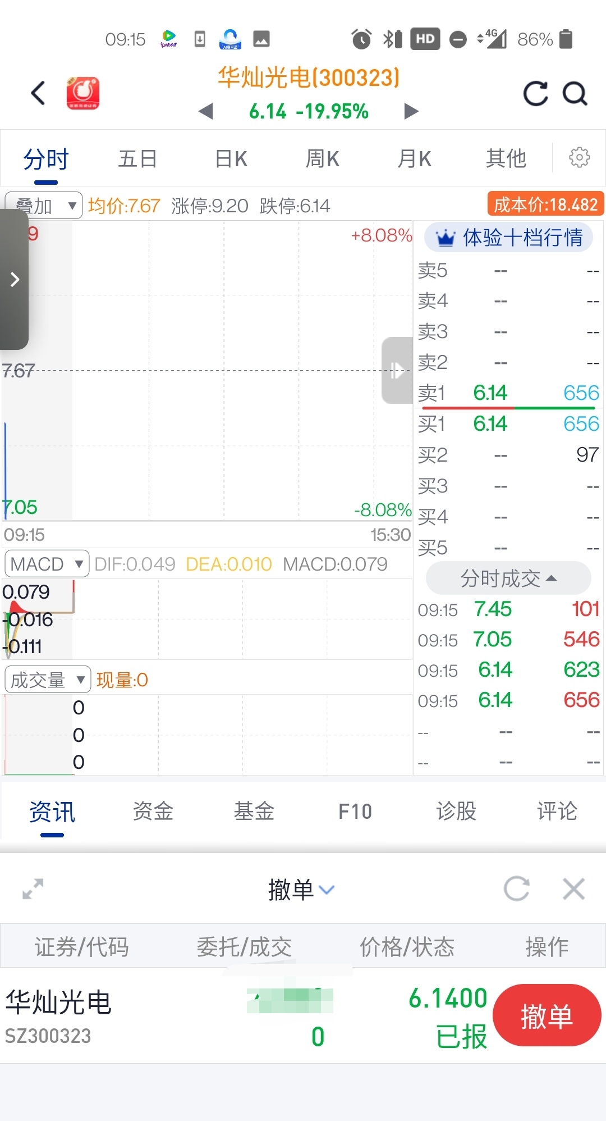Expand the left side drawer handle
The image size is (606, 1121).
(14, 279)
